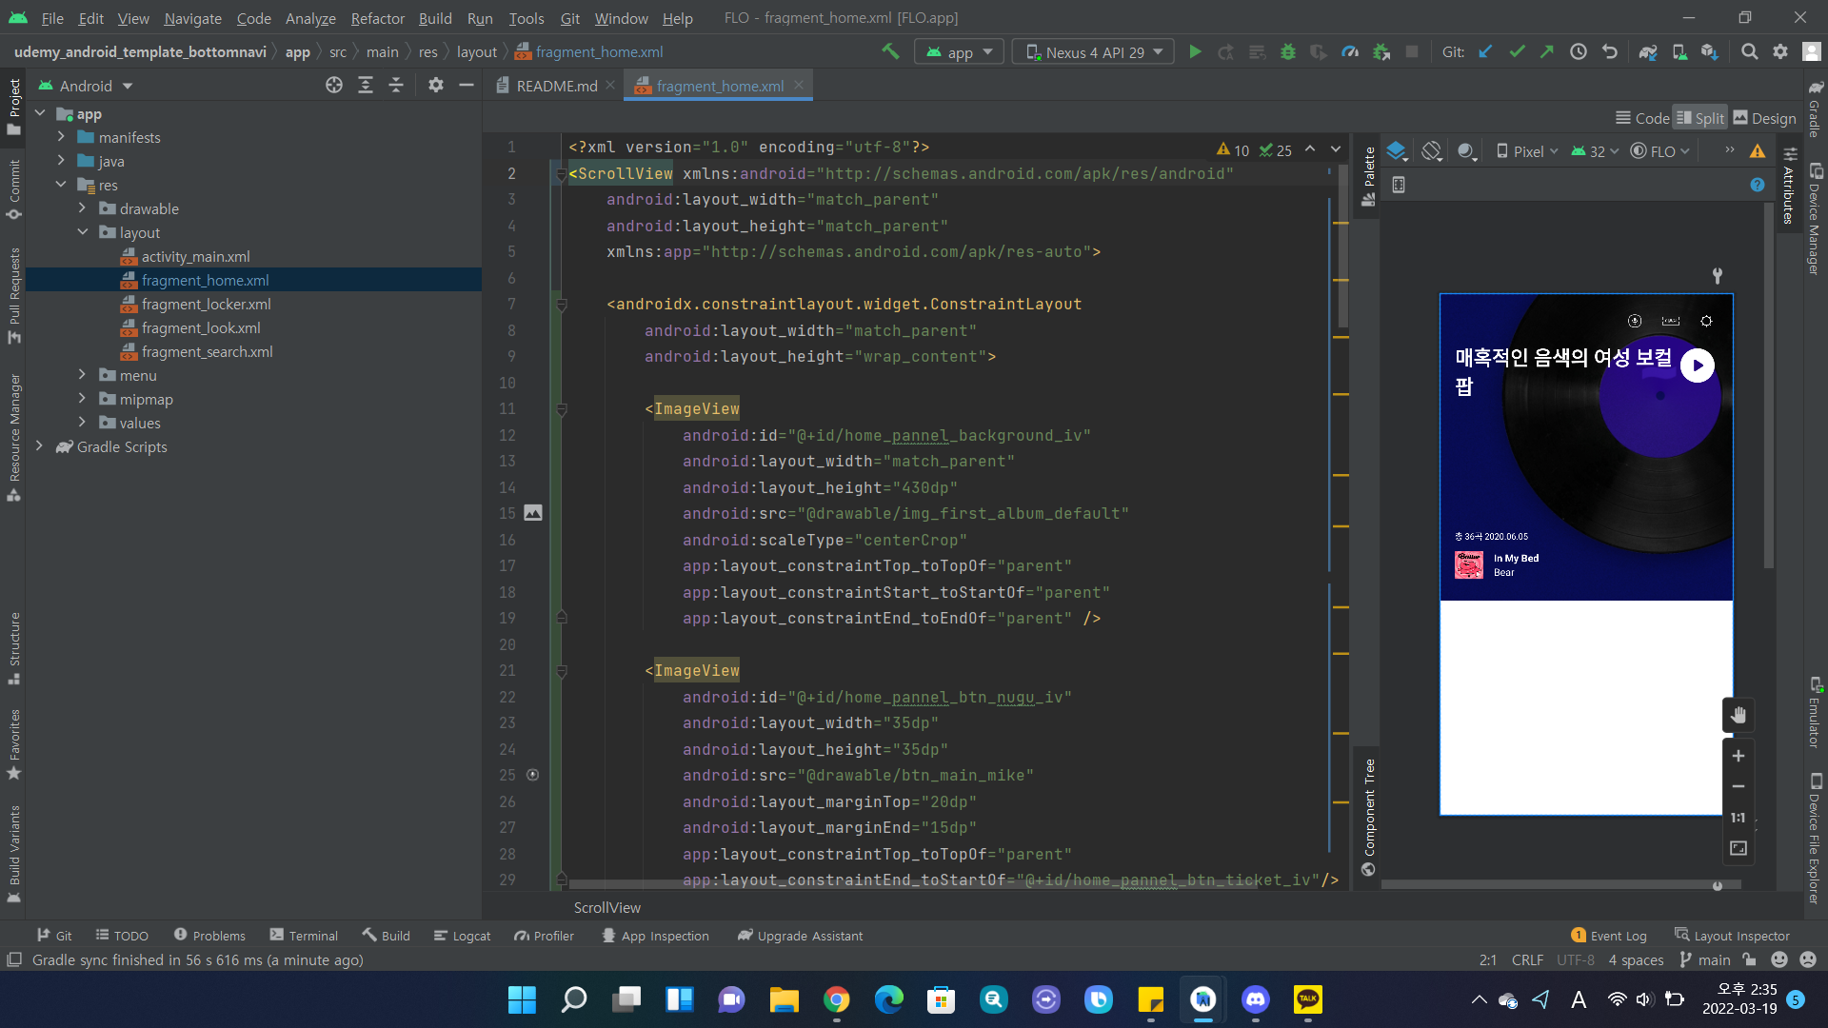Screen dimensions: 1828x1028
Task: Click Git update project arrow
Action: click(x=1485, y=52)
